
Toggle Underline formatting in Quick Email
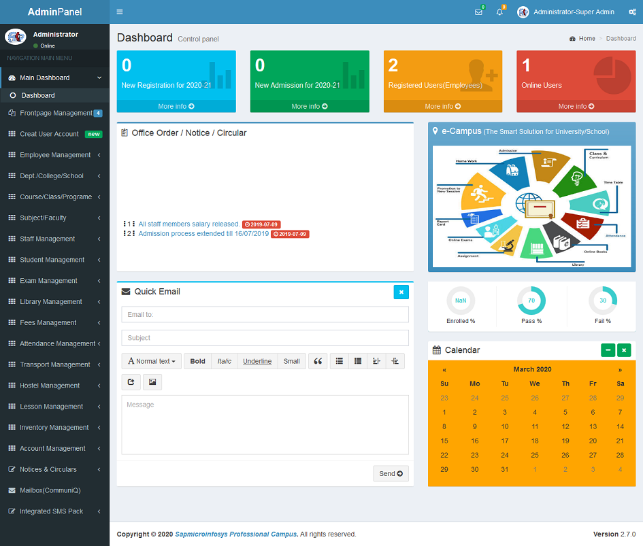(257, 361)
